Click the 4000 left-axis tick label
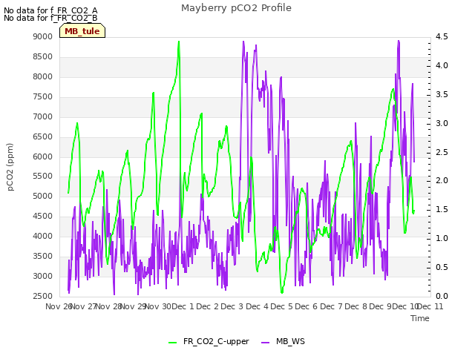 click(43, 236)
